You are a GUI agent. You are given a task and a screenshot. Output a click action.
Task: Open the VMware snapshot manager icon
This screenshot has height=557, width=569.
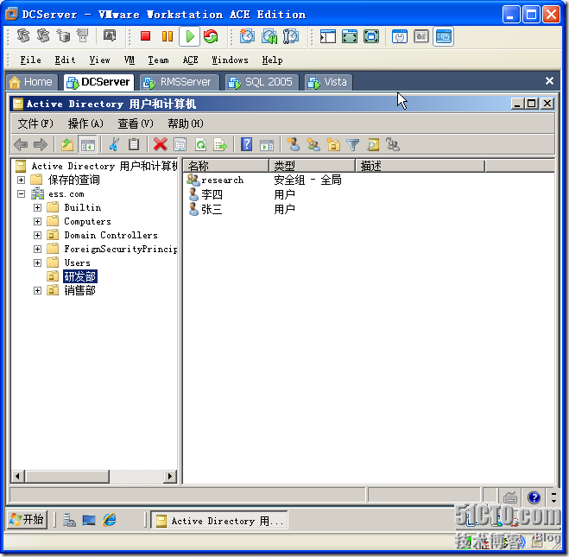pos(291,36)
